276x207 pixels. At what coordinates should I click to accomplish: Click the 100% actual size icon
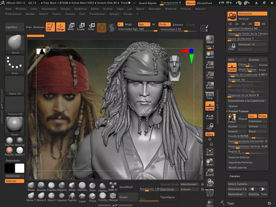[x=210, y=75]
